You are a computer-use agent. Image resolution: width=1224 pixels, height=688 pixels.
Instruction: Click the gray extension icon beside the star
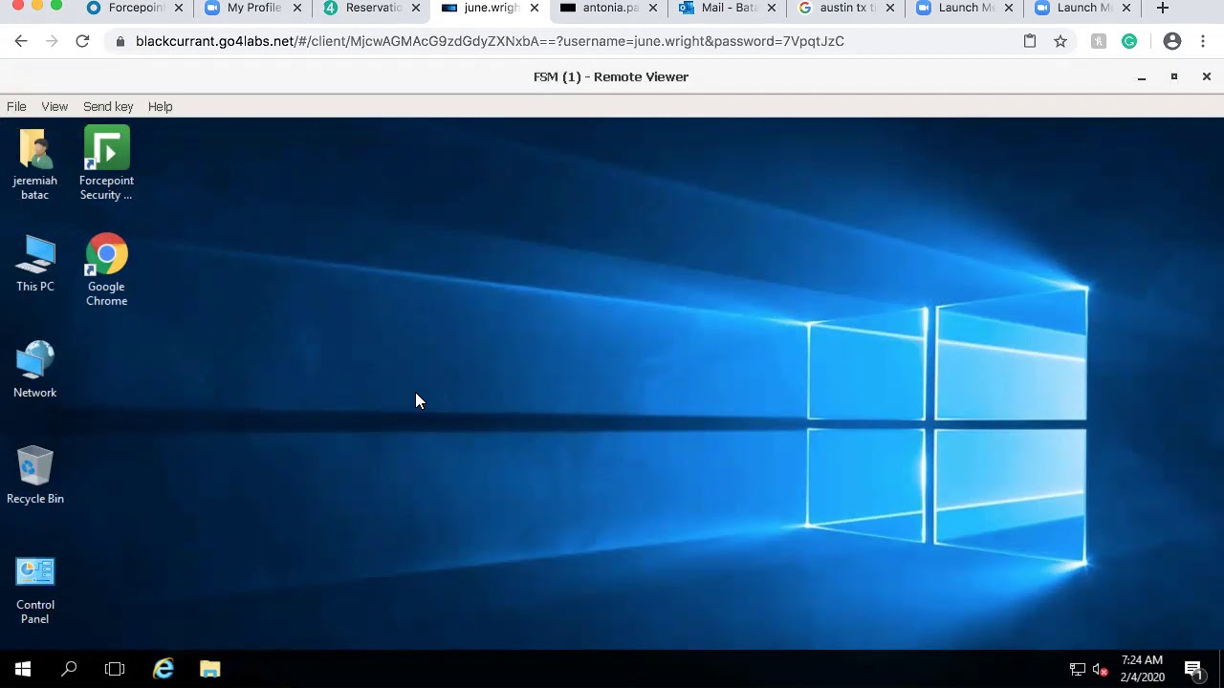(x=1099, y=41)
